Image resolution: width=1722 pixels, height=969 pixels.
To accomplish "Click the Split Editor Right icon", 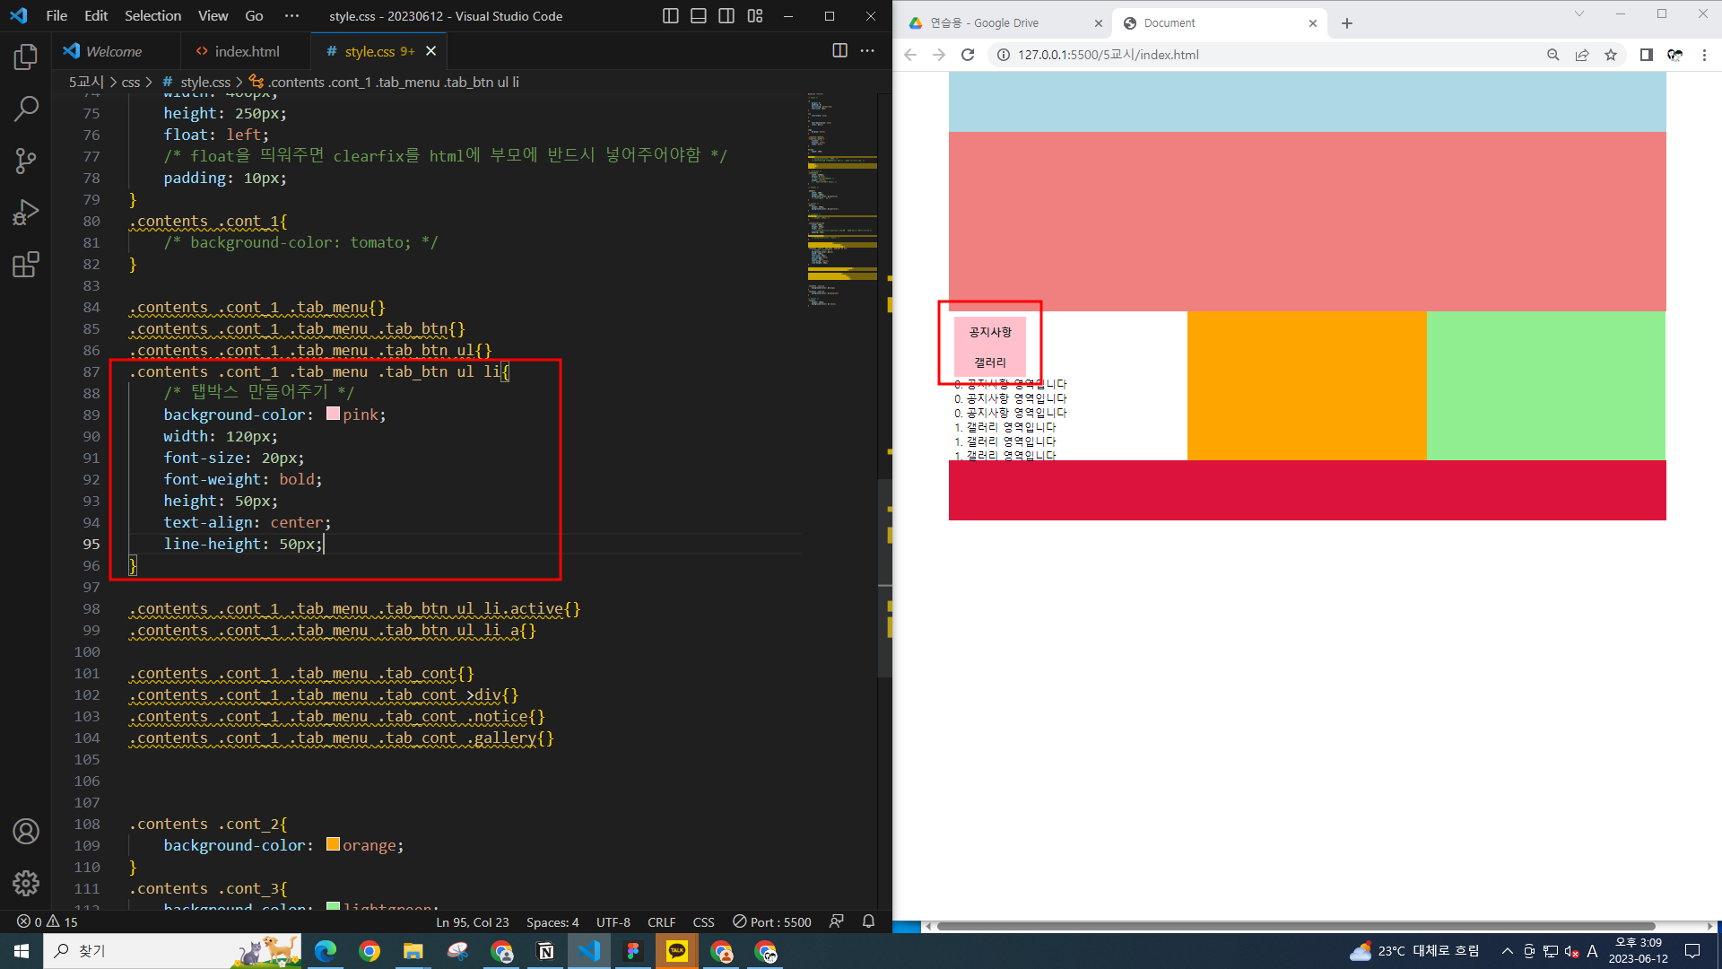I will point(839,51).
